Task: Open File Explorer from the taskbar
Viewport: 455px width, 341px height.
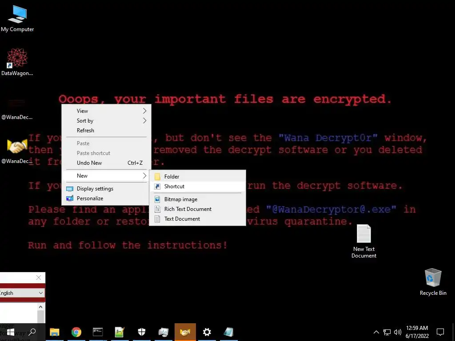Action: point(54,332)
